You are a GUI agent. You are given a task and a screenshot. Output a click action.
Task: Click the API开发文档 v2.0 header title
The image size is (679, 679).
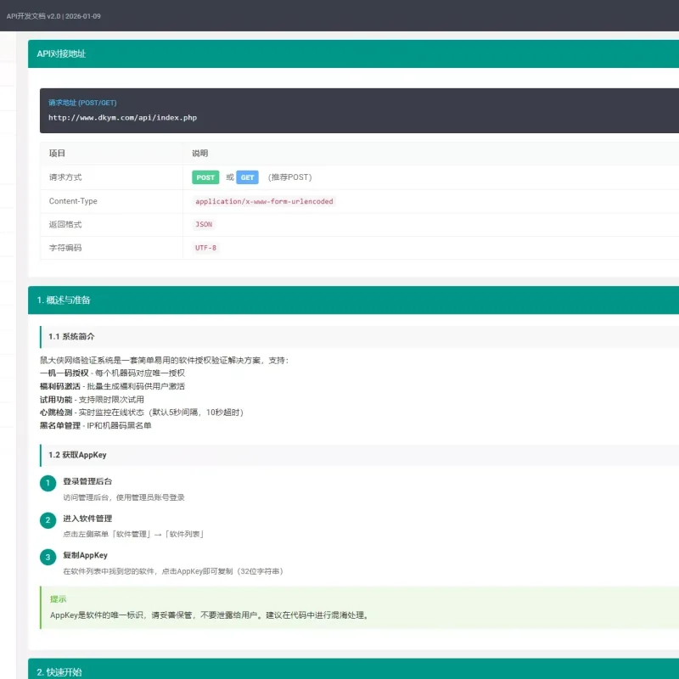click(x=53, y=16)
